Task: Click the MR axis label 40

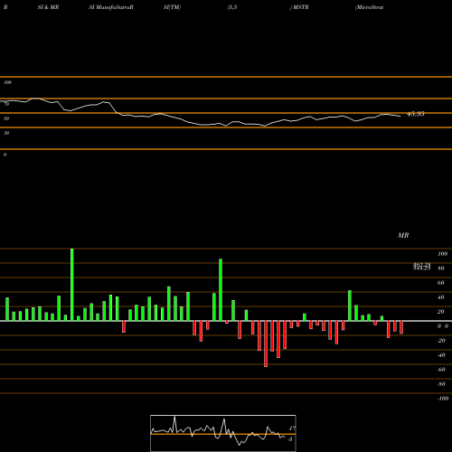Action: pyautogui.click(x=441, y=297)
